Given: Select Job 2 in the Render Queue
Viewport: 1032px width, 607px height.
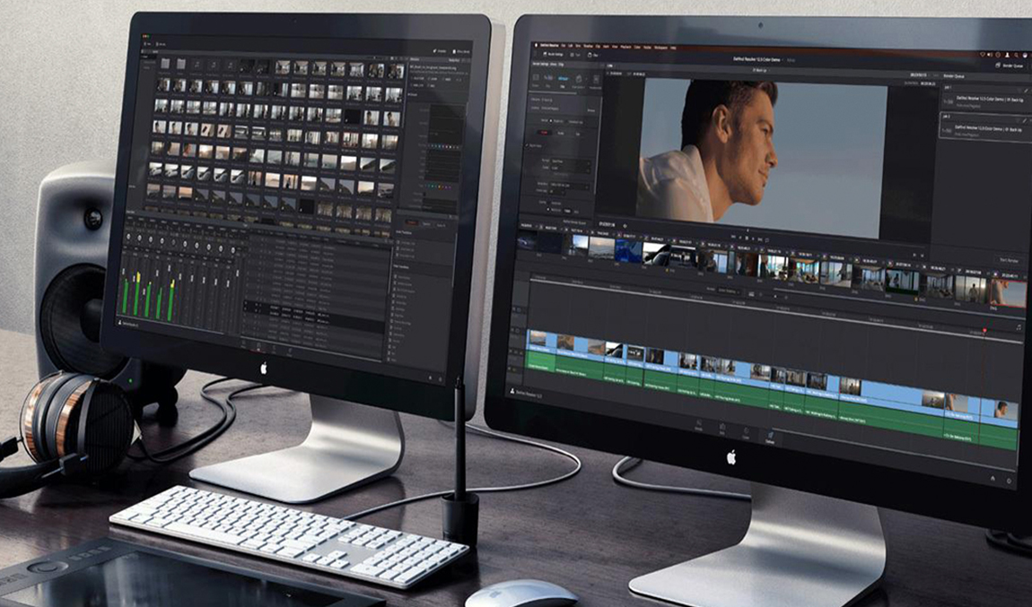Looking at the screenshot, I should click(986, 126).
